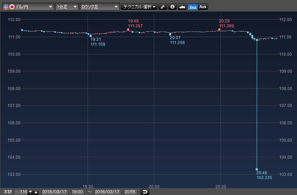Click the return arrow apply button
297x195 pixels.
(x=145, y=192)
